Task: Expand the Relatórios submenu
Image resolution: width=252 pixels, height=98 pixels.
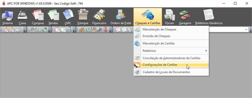Action: [x=171, y=51]
